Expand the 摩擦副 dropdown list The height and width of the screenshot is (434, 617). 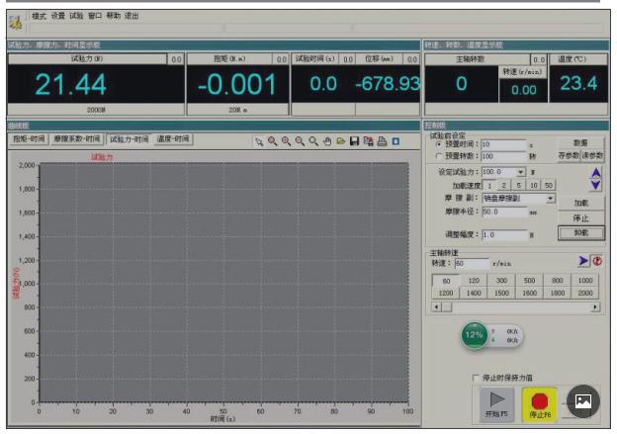(551, 198)
